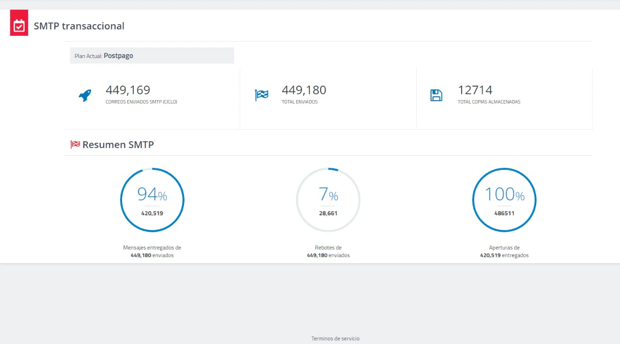The image size is (620, 344).
Task: Click the Correos Enviados SMTP (Ciclo) label
Action: 141,102
